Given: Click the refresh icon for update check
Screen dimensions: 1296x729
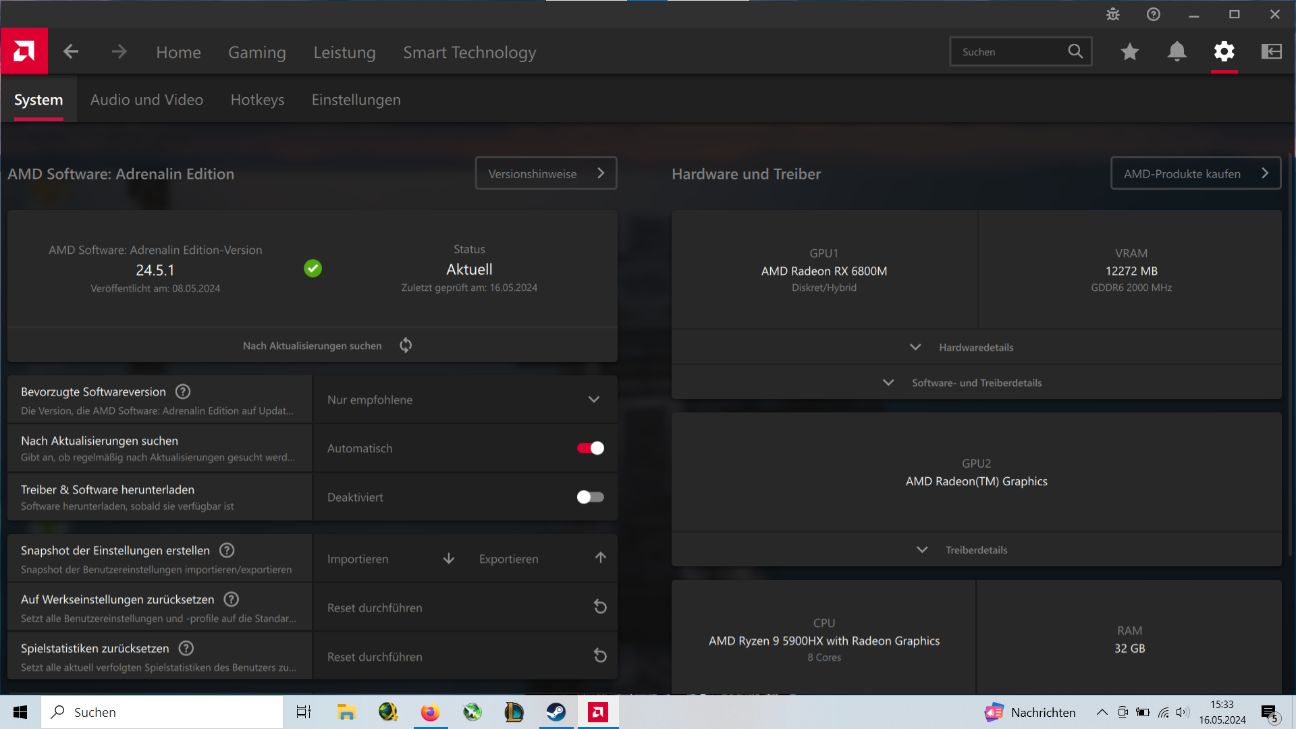Looking at the screenshot, I should pos(406,346).
